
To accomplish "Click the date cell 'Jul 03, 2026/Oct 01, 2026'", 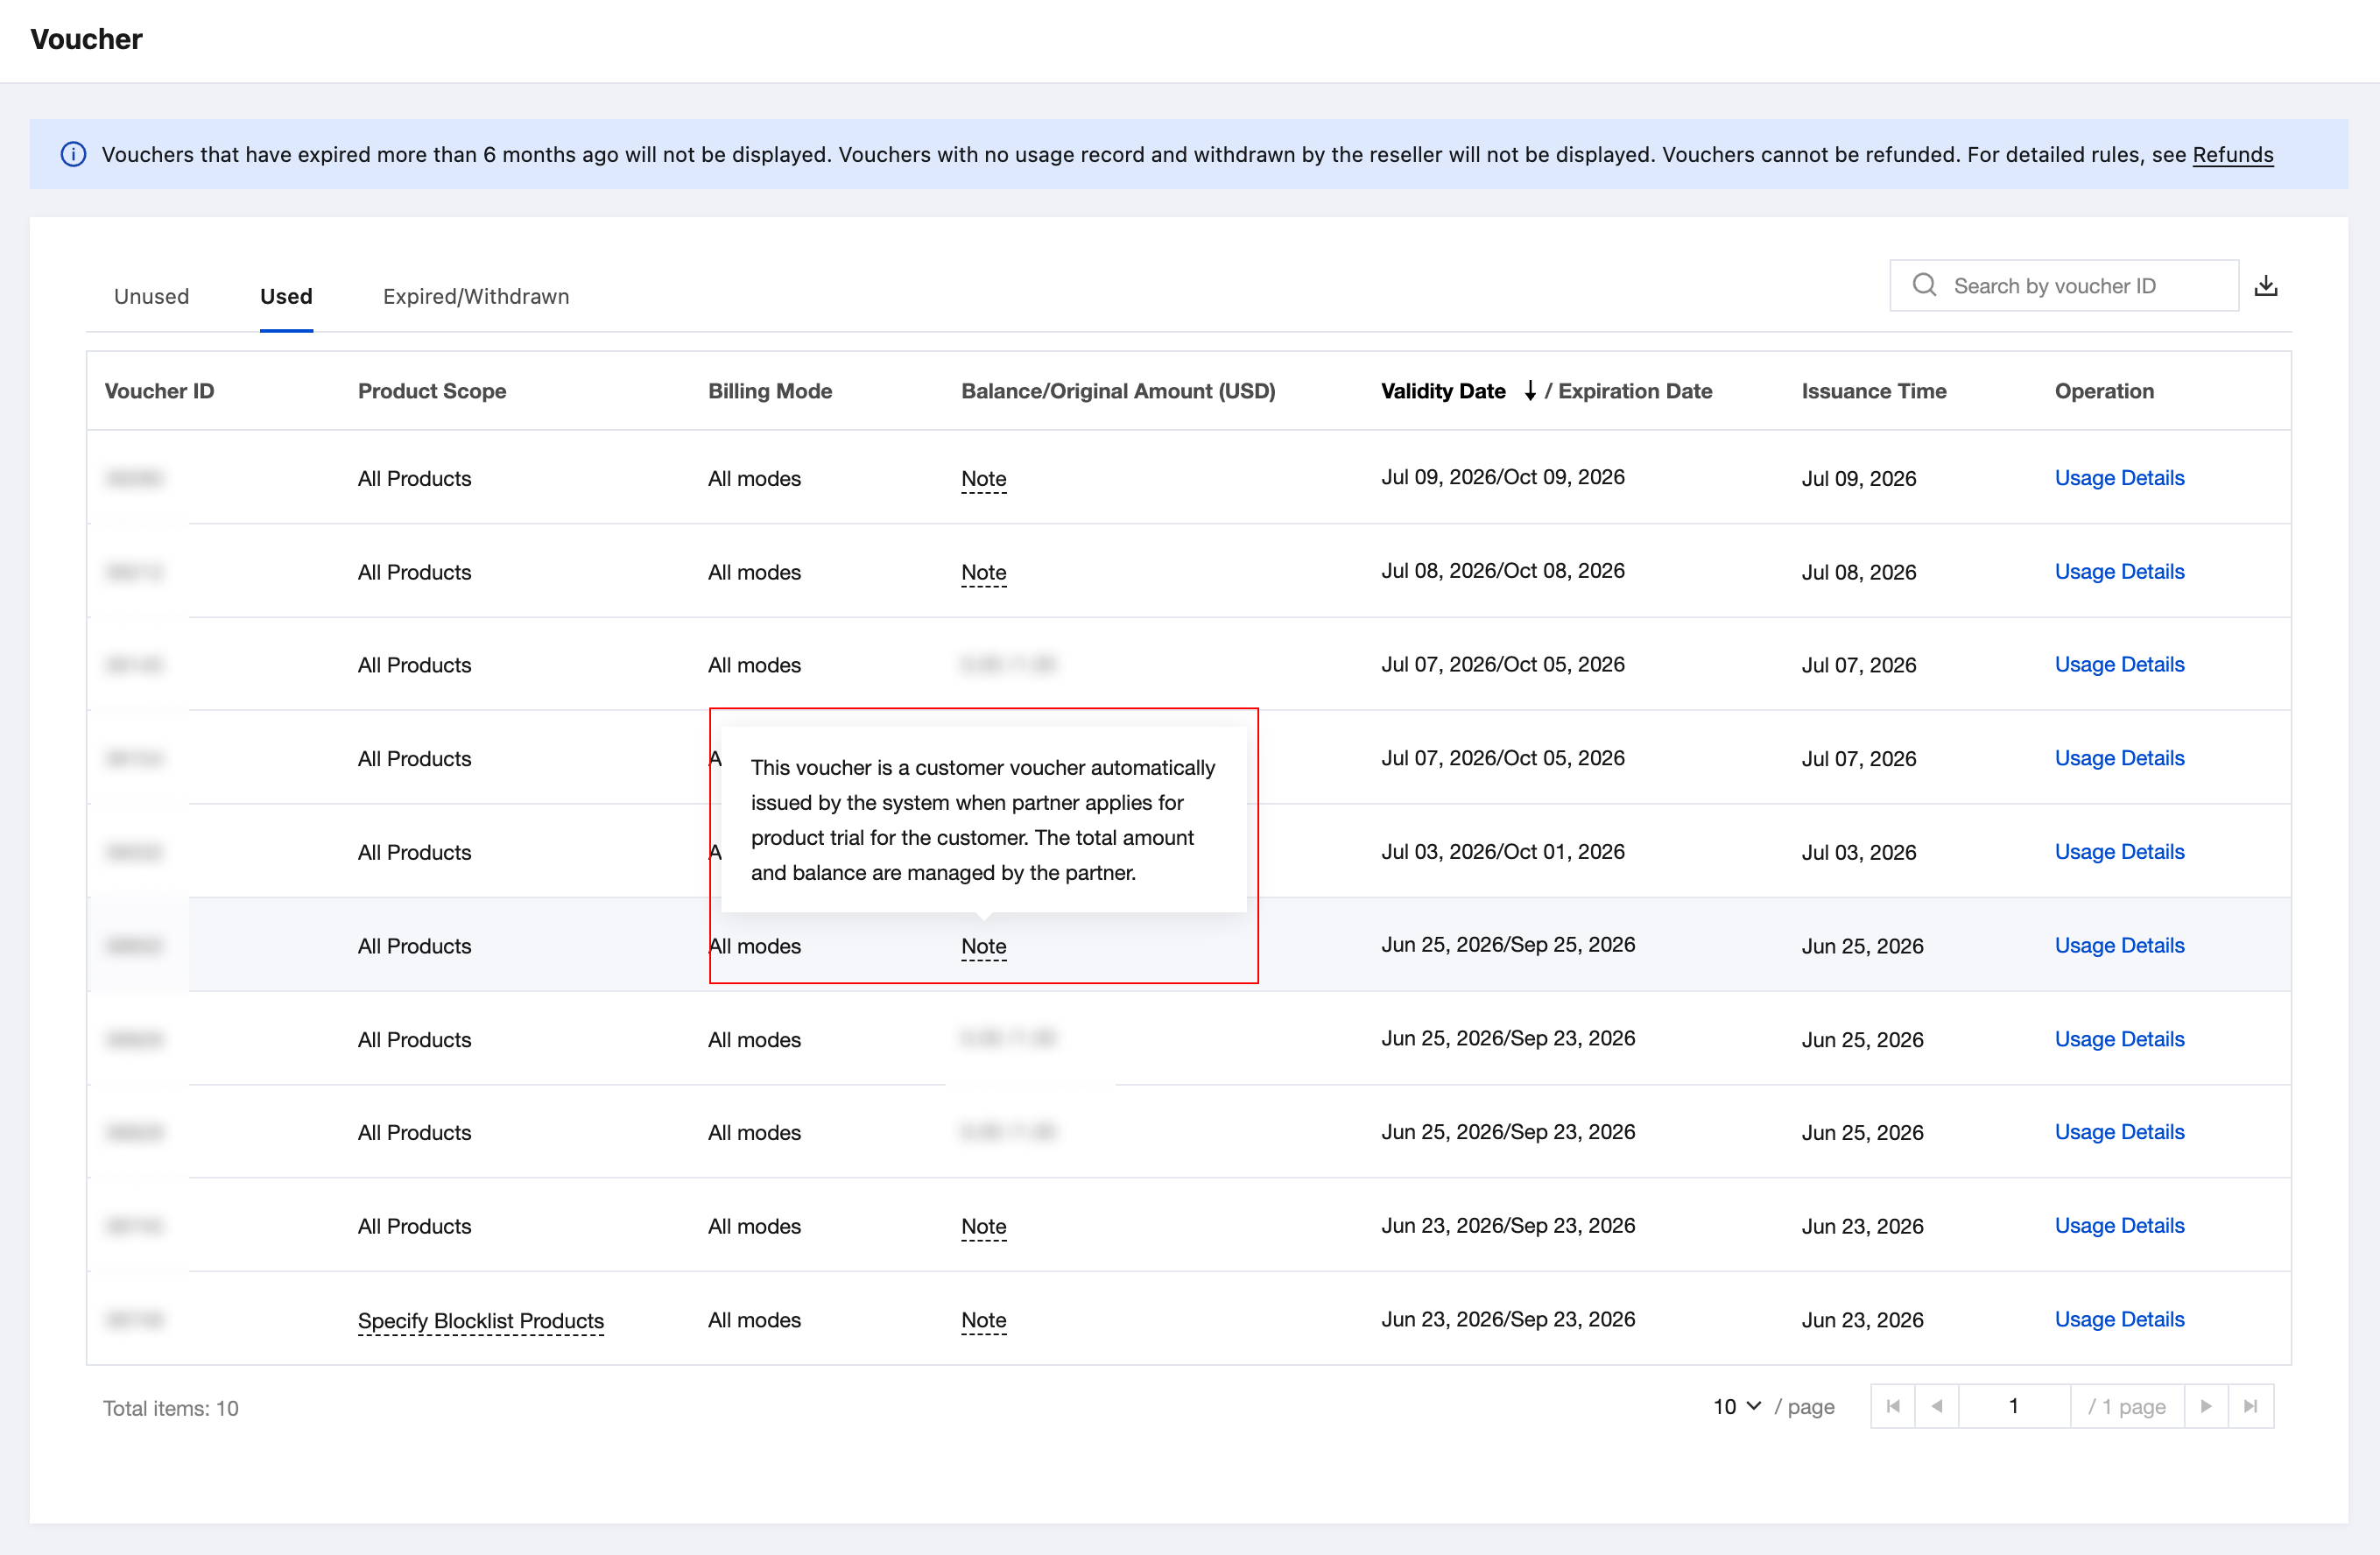I will pyautogui.click(x=1503, y=851).
